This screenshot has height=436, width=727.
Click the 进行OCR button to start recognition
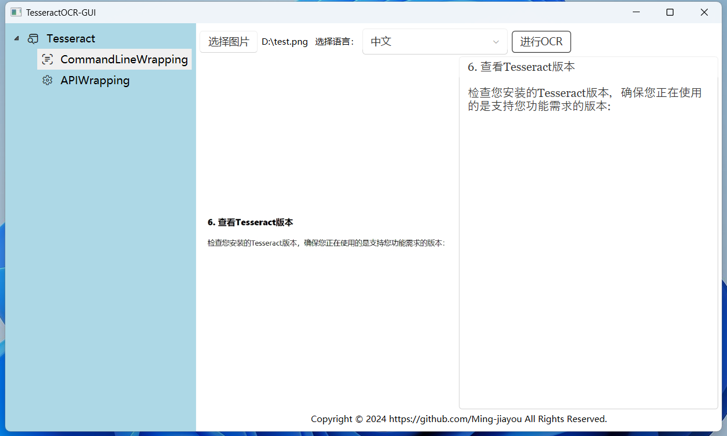coord(541,41)
